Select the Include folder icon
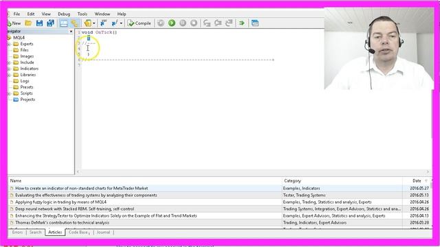 pos(16,62)
